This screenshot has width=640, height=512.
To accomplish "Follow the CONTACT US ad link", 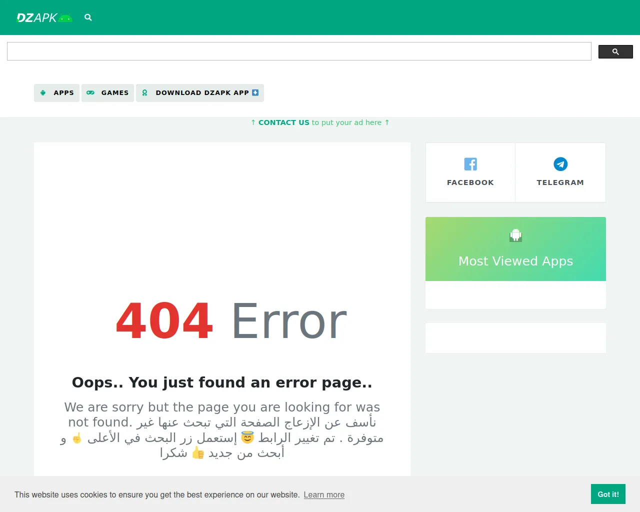I will click(284, 122).
